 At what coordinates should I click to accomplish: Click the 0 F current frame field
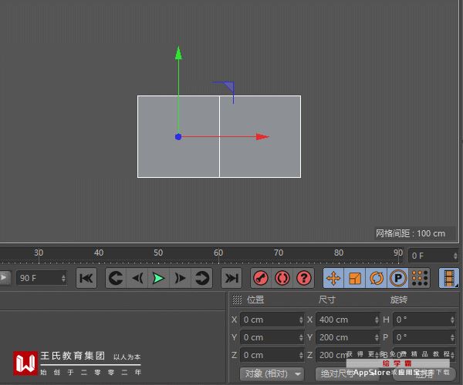tap(434, 256)
